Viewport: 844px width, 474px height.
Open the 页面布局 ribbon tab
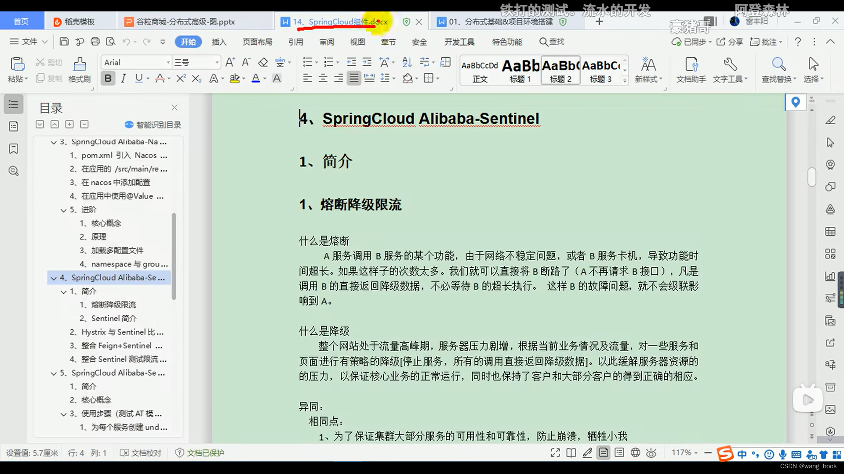point(258,42)
